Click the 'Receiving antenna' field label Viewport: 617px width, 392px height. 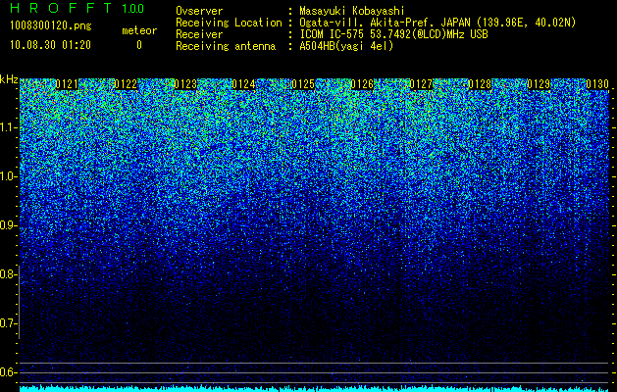(226, 46)
